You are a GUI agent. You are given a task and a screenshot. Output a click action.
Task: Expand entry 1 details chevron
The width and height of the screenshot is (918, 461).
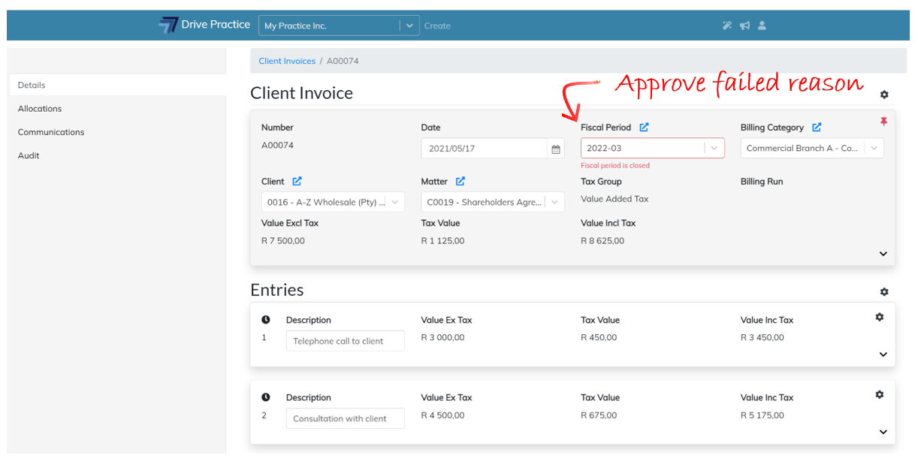pyautogui.click(x=883, y=354)
